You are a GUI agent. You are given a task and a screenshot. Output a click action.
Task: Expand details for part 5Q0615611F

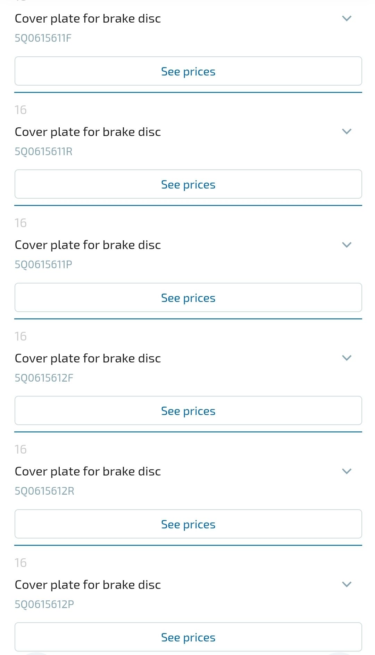click(347, 18)
